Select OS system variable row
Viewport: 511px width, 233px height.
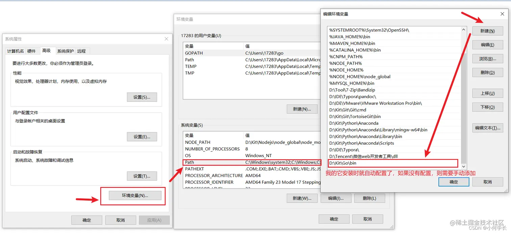click(x=252, y=155)
